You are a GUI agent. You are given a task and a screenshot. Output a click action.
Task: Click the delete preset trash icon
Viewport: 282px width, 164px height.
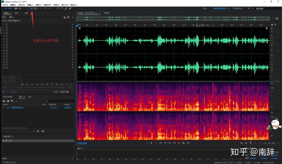[68, 17]
